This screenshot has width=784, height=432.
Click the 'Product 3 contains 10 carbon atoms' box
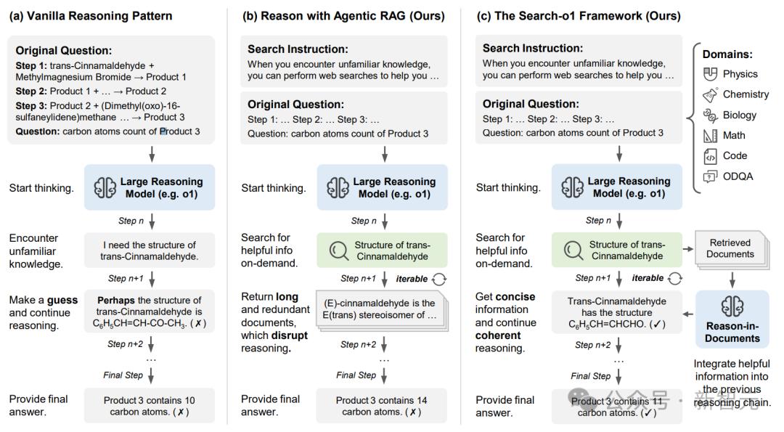pos(150,406)
